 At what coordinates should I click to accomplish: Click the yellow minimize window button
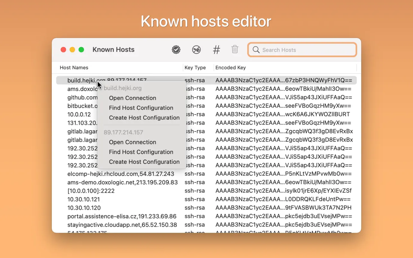(72, 50)
